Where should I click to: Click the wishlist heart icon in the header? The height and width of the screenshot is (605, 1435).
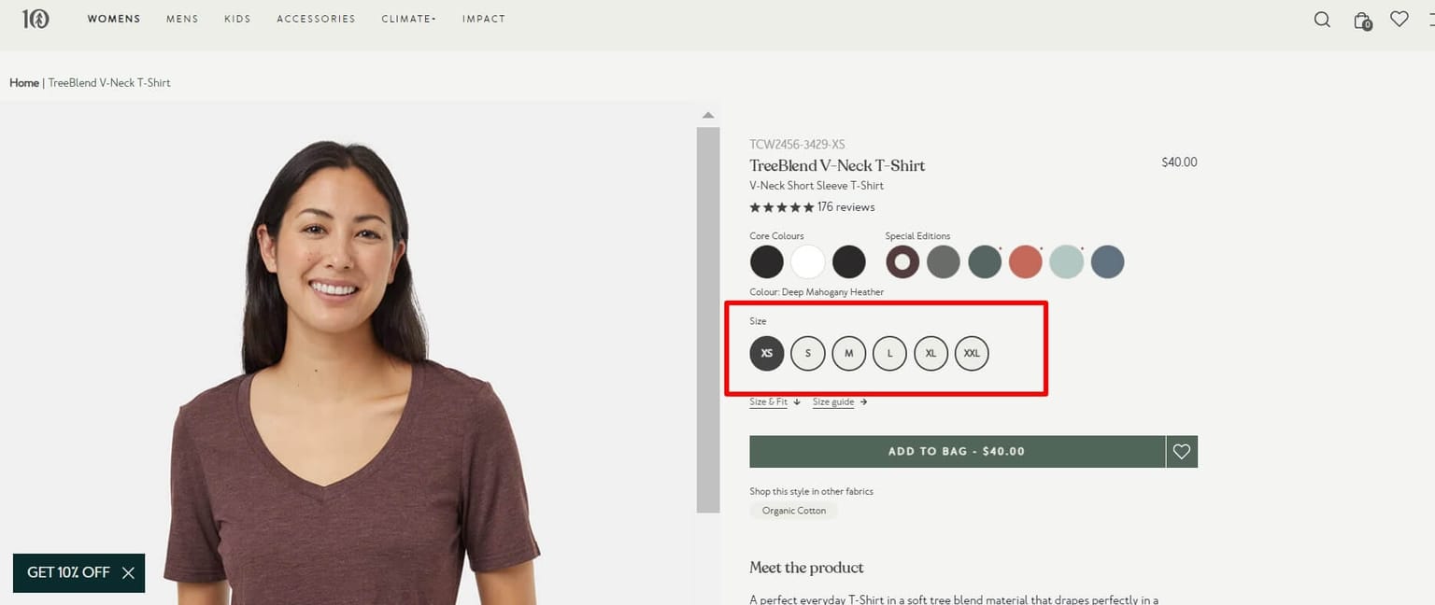coord(1399,18)
